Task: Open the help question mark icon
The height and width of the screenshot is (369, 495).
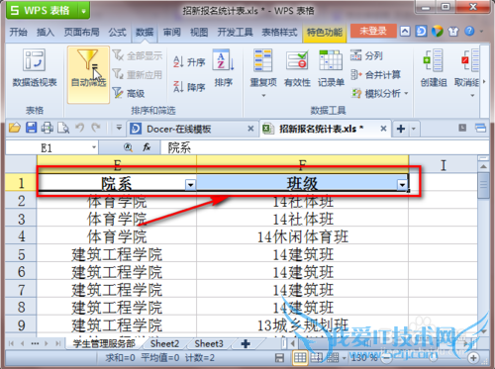Action: [x=469, y=32]
